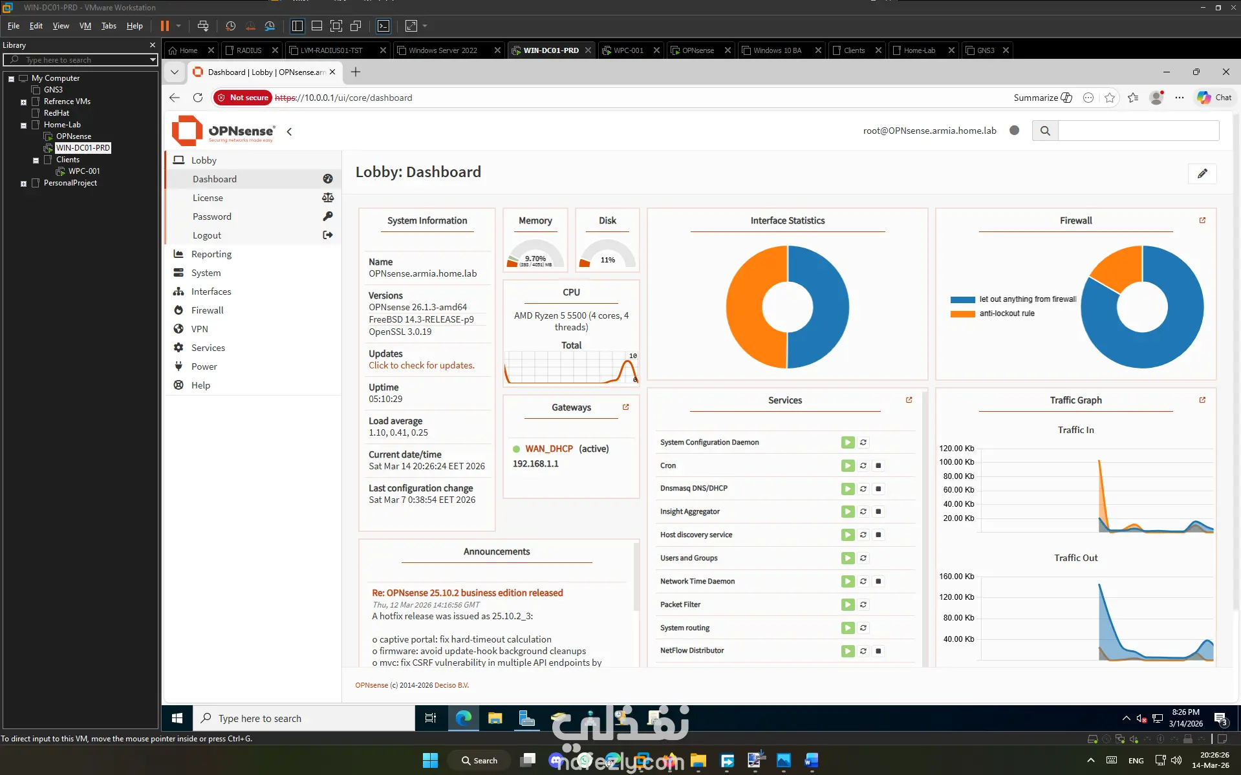
Task: Expand the PersonalProject tree node
Action: click(23, 184)
